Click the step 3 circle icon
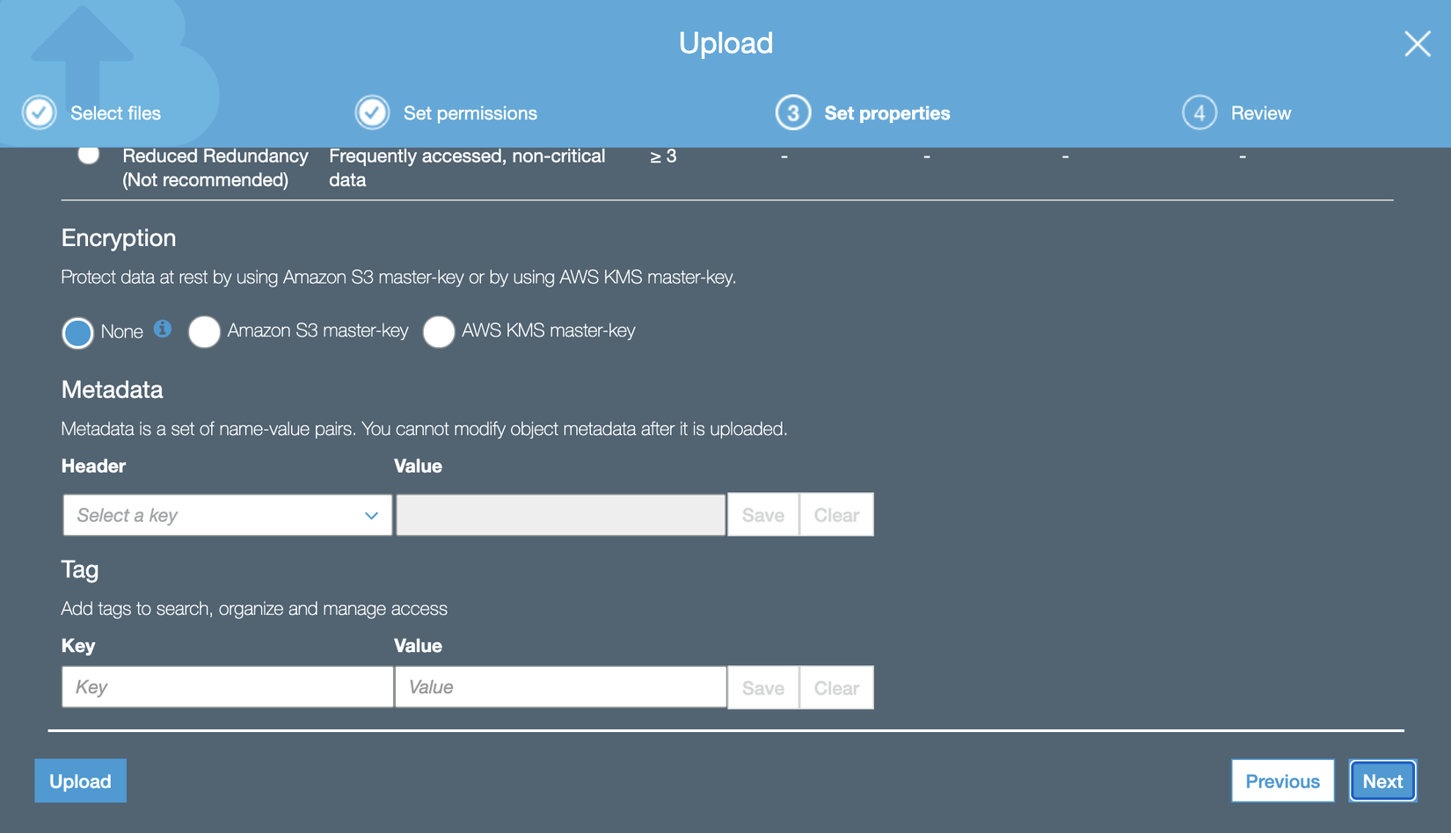Image resolution: width=1451 pixels, height=833 pixels. click(x=792, y=112)
